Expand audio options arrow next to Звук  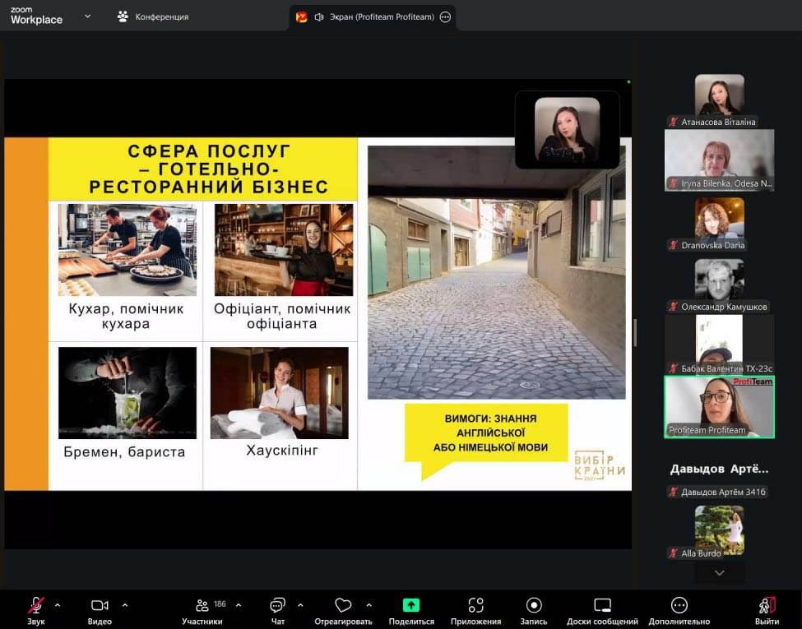point(58,605)
